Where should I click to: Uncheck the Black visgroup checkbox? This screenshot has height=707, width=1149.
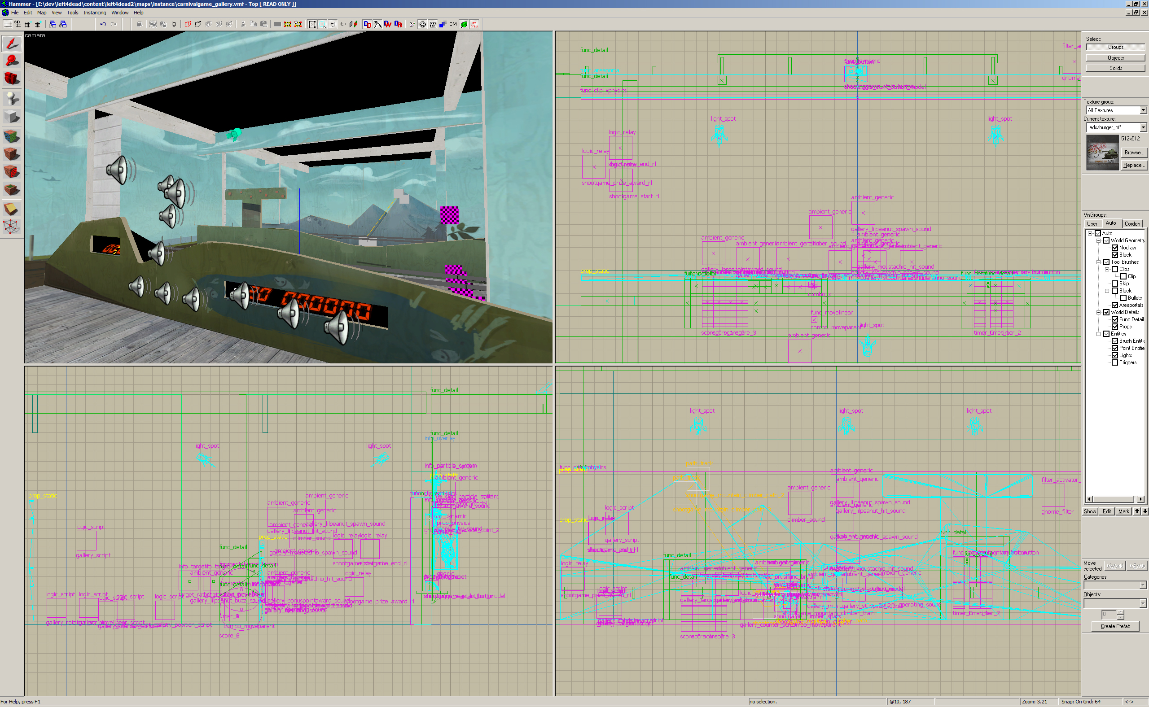pos(1115,255)
